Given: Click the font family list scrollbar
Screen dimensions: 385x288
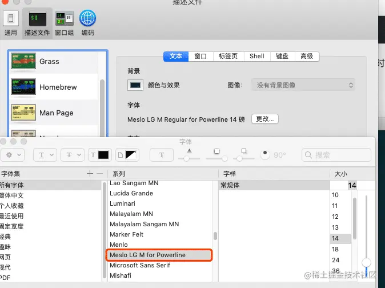Looking at the screenshot, I should (215, 236).
